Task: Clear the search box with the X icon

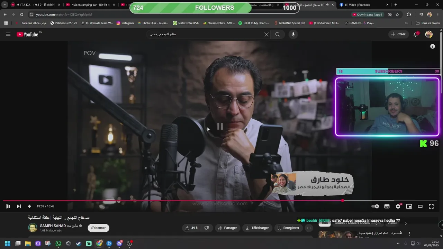Action: (266, 34)
